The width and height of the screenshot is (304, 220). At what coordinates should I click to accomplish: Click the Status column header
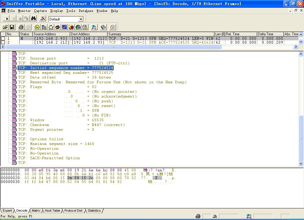click(x=26, y=34)
